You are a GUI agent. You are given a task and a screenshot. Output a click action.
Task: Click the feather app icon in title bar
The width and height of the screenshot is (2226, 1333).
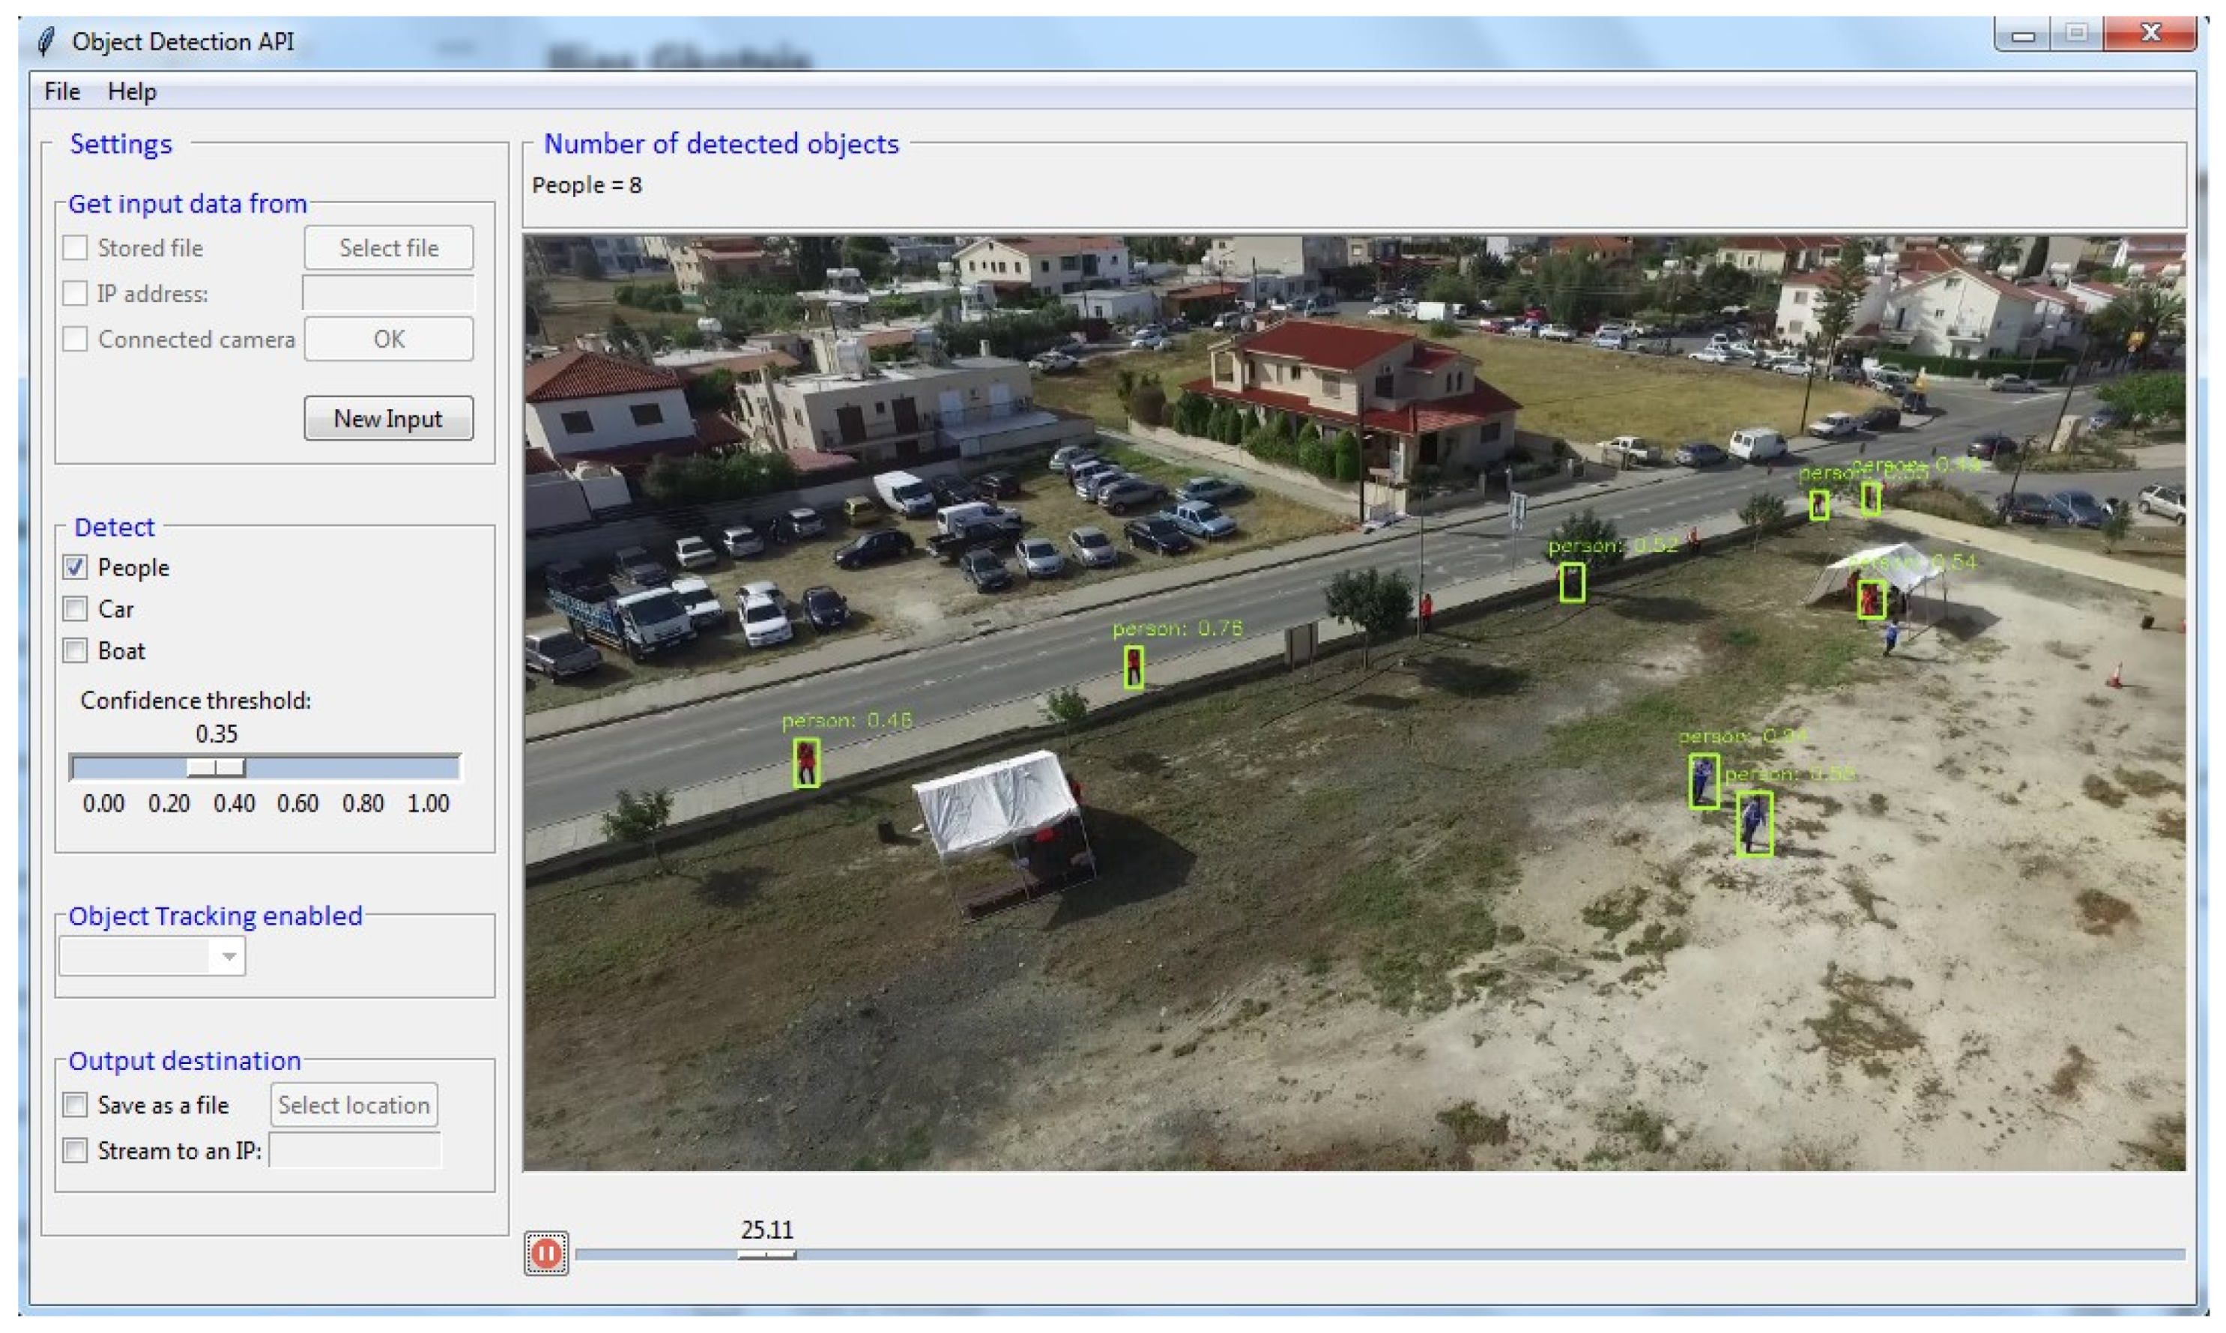[46, 41]
